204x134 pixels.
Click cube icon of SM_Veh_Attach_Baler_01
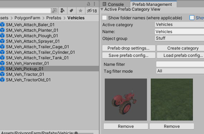pyautogui.click(x=2, y=24)
